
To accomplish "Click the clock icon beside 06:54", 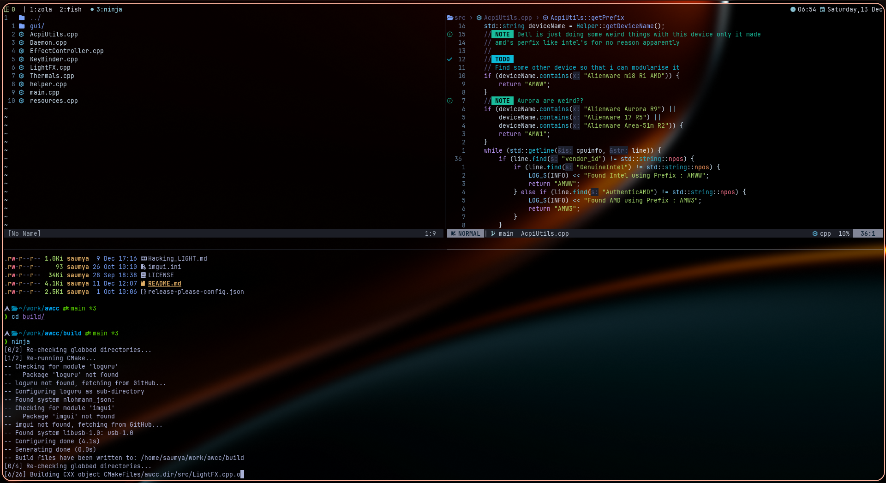I will (793, 9).
